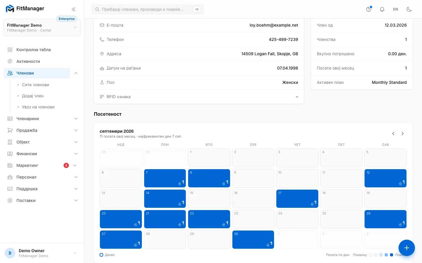Click the check-in icon on day 12
422x263 pixels.
(x=400, y=184)
